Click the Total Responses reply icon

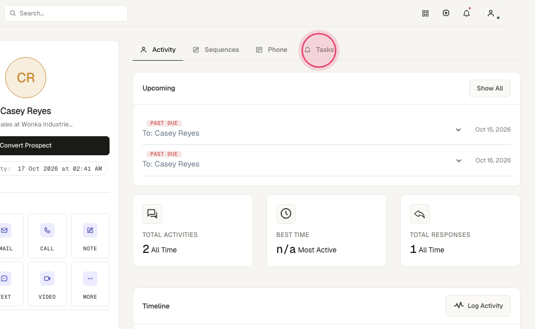[x=420, y=214]
